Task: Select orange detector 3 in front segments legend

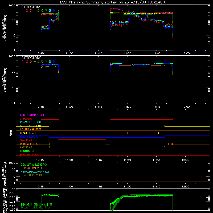Action: click(x=31, y=11)
